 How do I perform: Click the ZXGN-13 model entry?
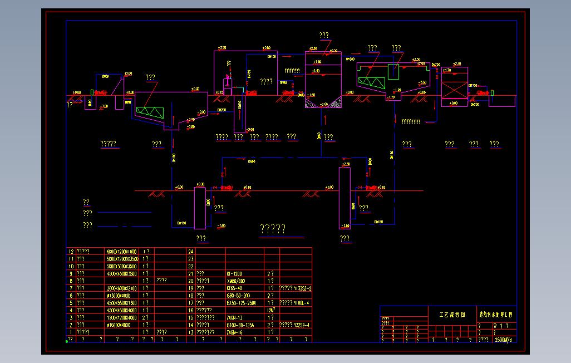coord(234,318)
